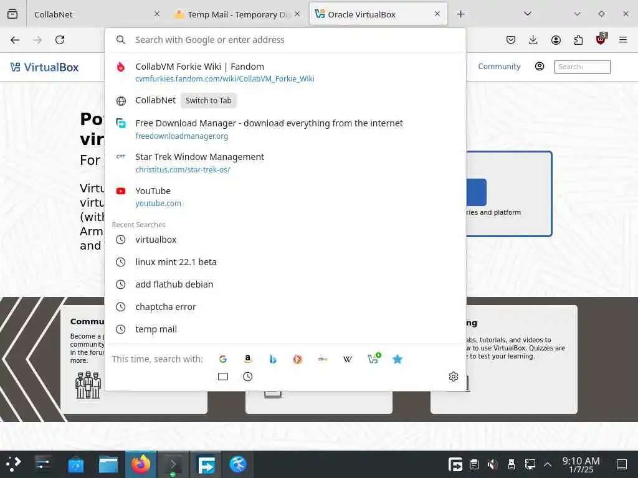Click the forward navigation arrow

tap(37, 40)
